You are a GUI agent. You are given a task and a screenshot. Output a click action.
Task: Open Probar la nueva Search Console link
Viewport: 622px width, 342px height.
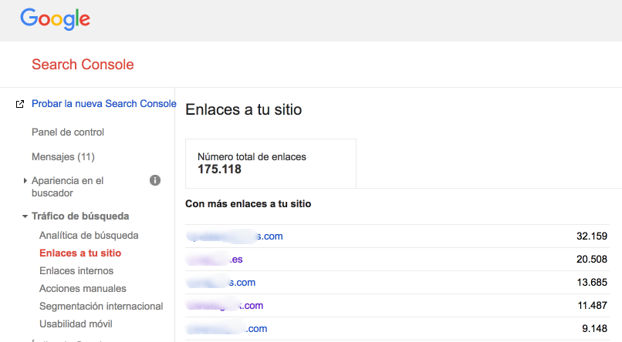click(x=104, y=104)
